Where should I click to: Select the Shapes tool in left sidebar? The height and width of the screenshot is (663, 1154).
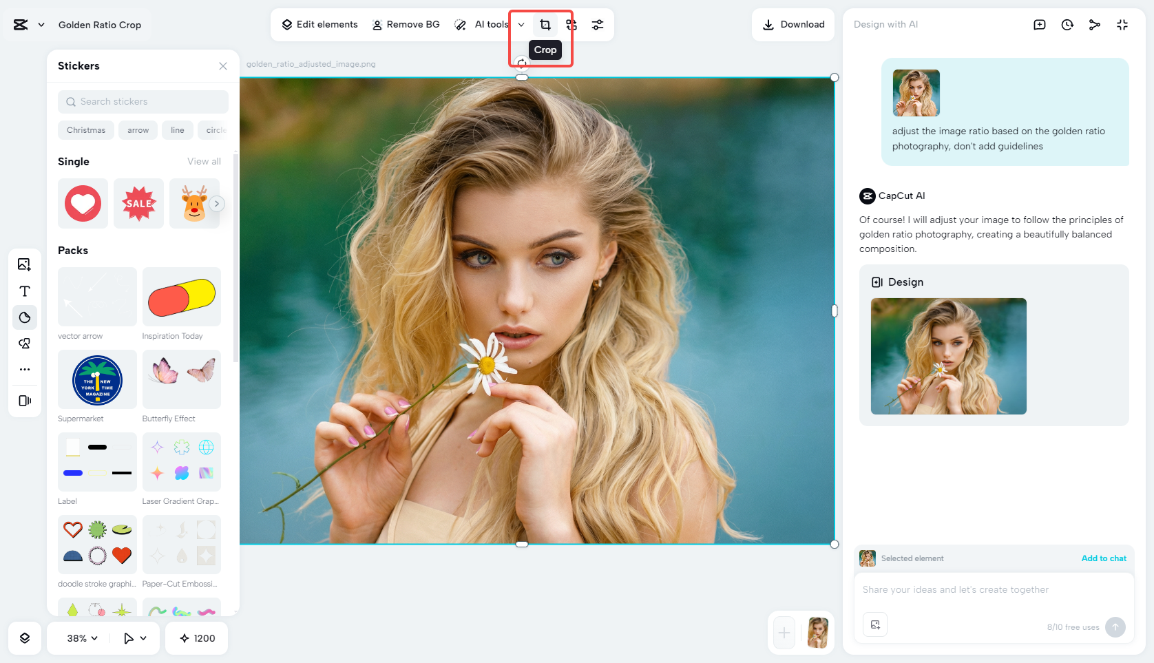coord(25,344)
